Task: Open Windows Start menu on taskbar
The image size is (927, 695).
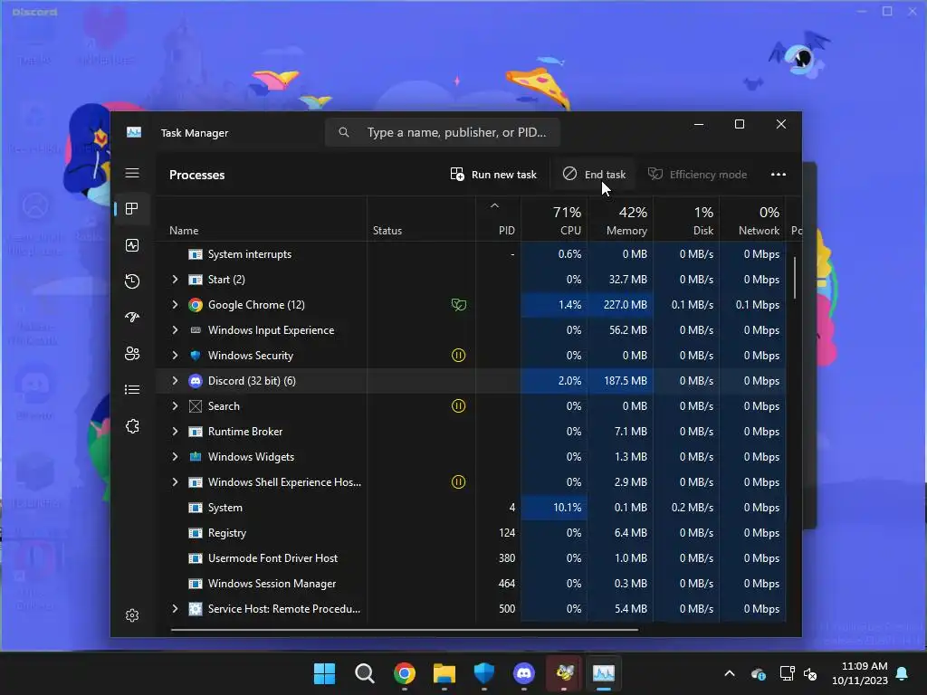Action: tap(324, 673)
